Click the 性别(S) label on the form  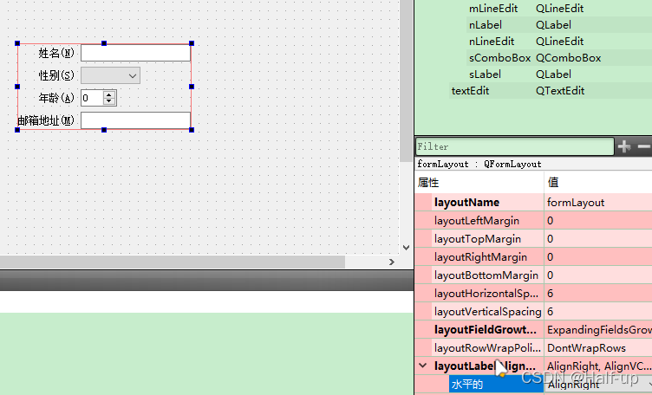pyautogui.click(x=56, y=75)
